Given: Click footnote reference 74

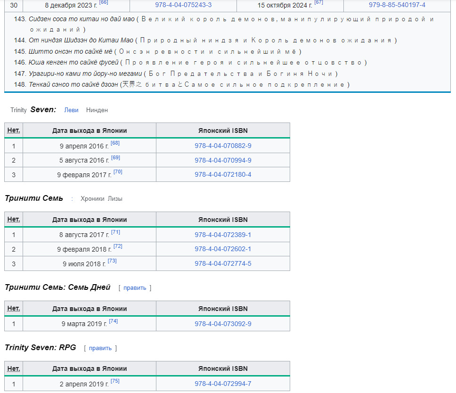Looking at the screenshot, I should click(113, 321).
